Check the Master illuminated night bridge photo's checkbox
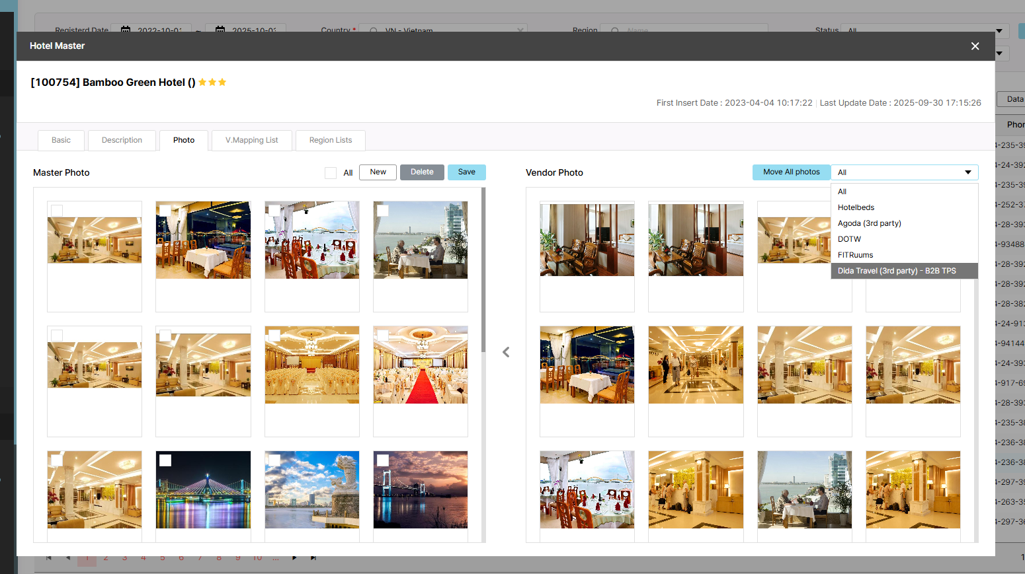Image resolution: width=1025 pixels, height=574 pixels. [x=165, y=460]
